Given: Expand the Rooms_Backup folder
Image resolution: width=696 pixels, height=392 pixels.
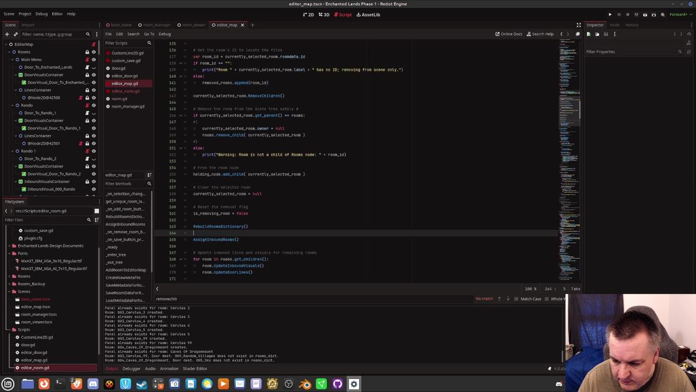Looking at the screenshot, I should (x=9, y=284).
